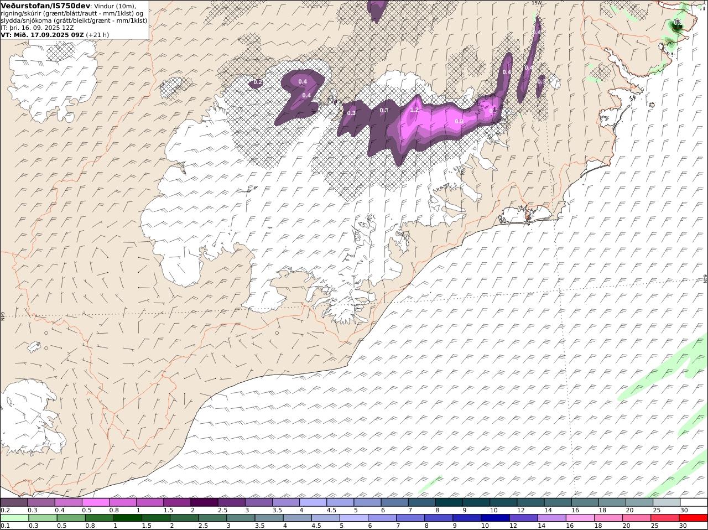The width and height of the screenshot is (708, 530).
Task: Click snow legend swatch between 4.5 and 5
Action: 341,502
